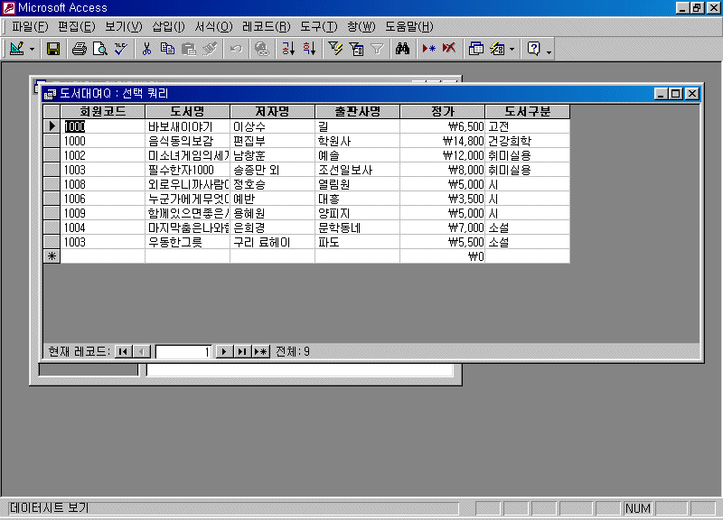Open the 삽입(I) menu
Image resolution: width=723 pixels, height=520 pixels.
[x=168, y=27]
